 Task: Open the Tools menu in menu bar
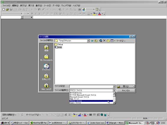[x=47, y=6]
